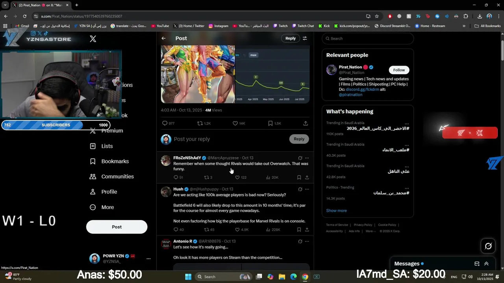This screenshot has height=283, width=504.
Task: Open Lists in the sidebar
Action: point(101,146)
